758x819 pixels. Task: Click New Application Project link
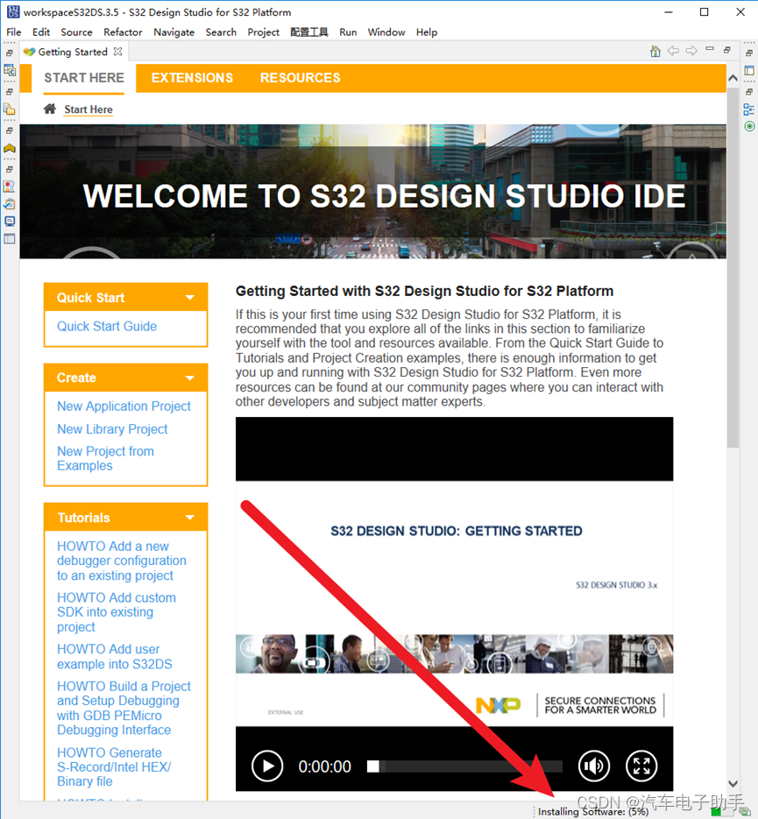click(124, 406)
